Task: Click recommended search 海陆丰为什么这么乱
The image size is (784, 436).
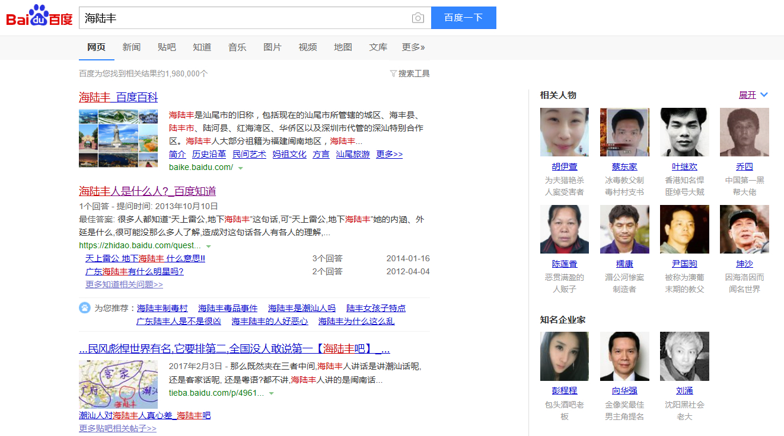Action: pyautogui.click(x=356, y=321)
